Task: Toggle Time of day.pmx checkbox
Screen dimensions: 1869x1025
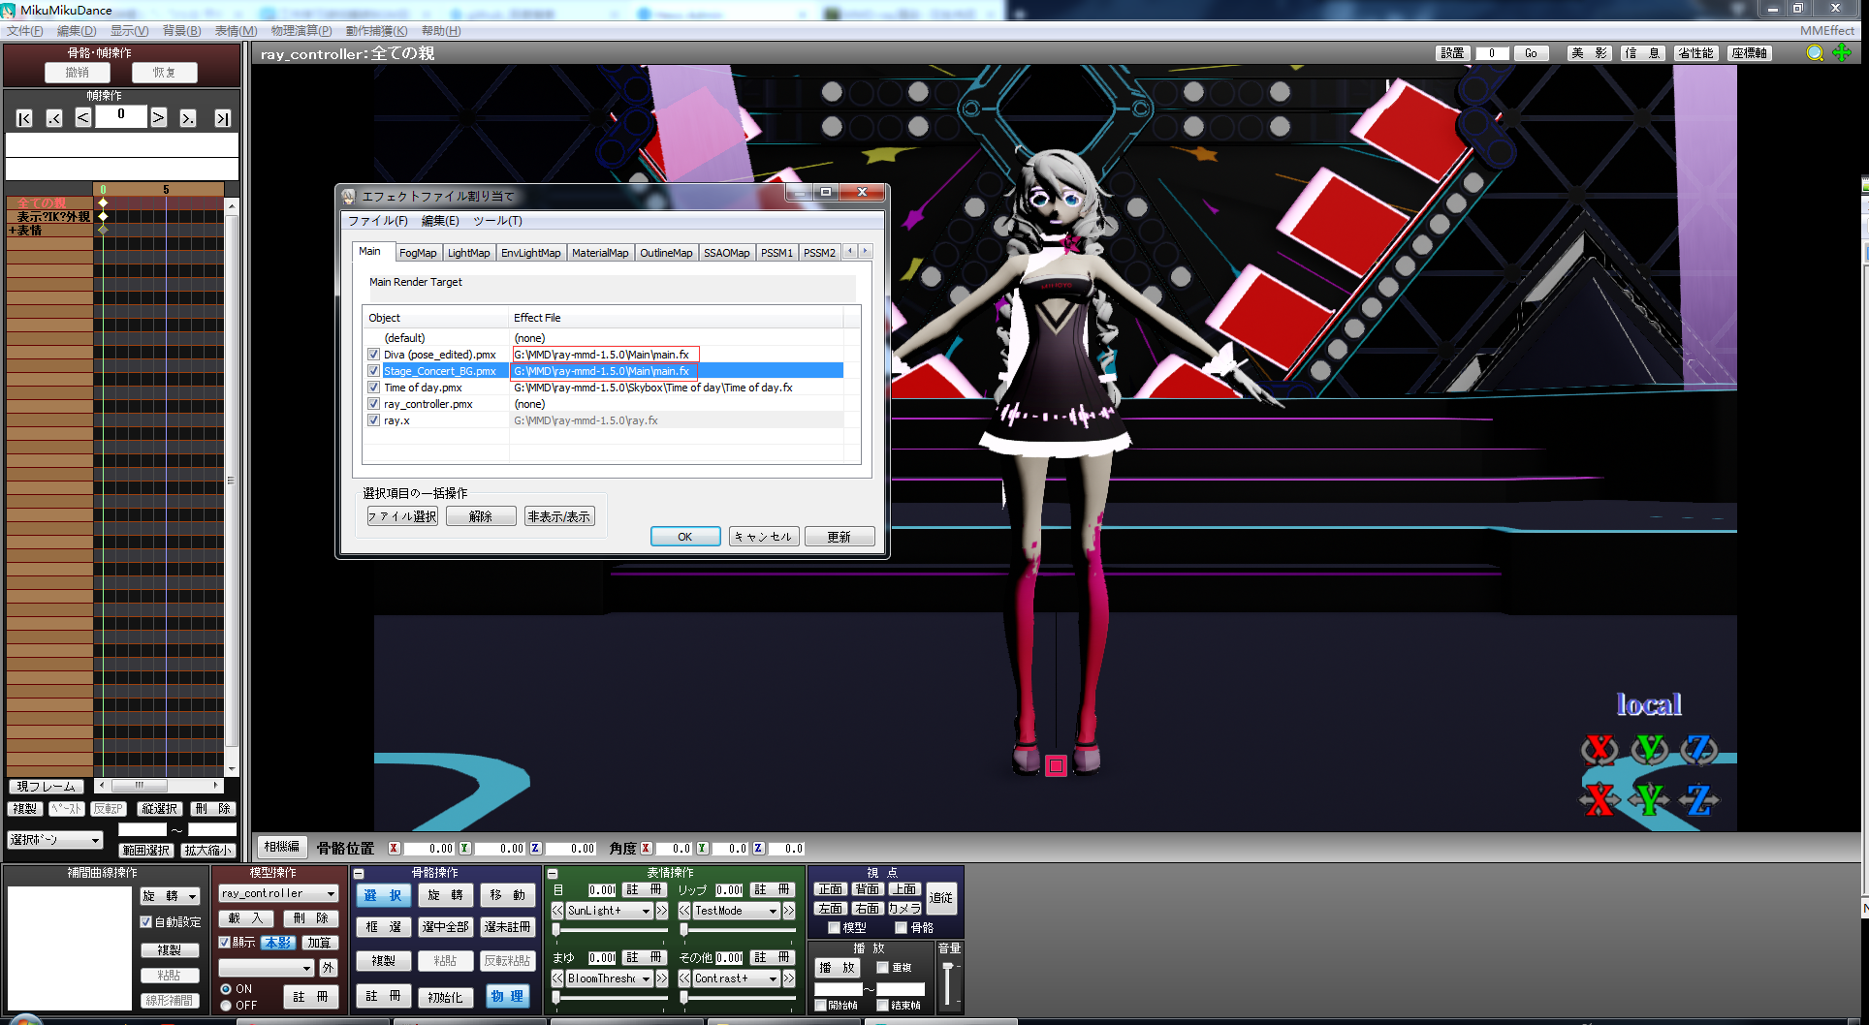Action: 373,388
